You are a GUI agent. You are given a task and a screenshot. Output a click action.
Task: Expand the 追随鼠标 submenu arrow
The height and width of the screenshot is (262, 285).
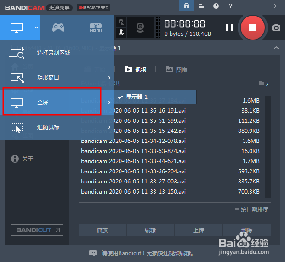coord(109,127)
